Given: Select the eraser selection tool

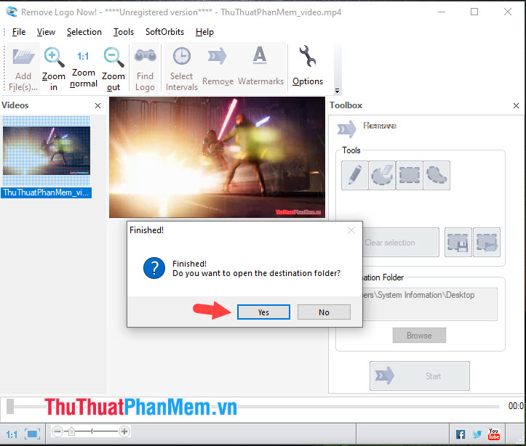Looking at the screenshot, I should pyautogui.click(x=382, y=175).
